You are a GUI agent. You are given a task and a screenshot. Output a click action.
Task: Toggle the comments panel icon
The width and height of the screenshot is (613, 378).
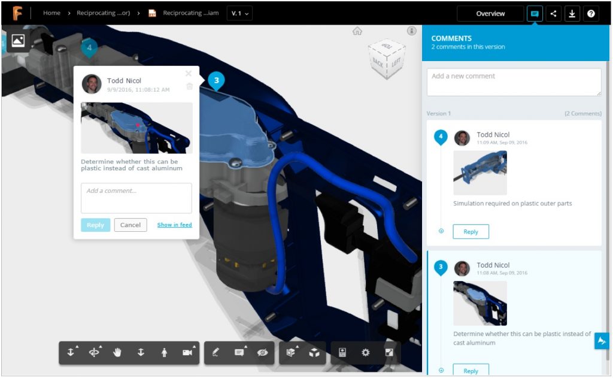(x=535, y=14)
